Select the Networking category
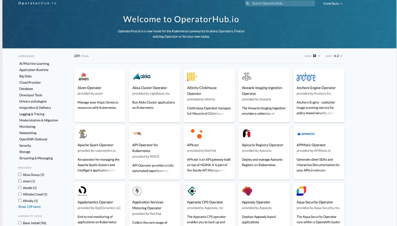Screen dimensions: 397x226 (28, 133)
